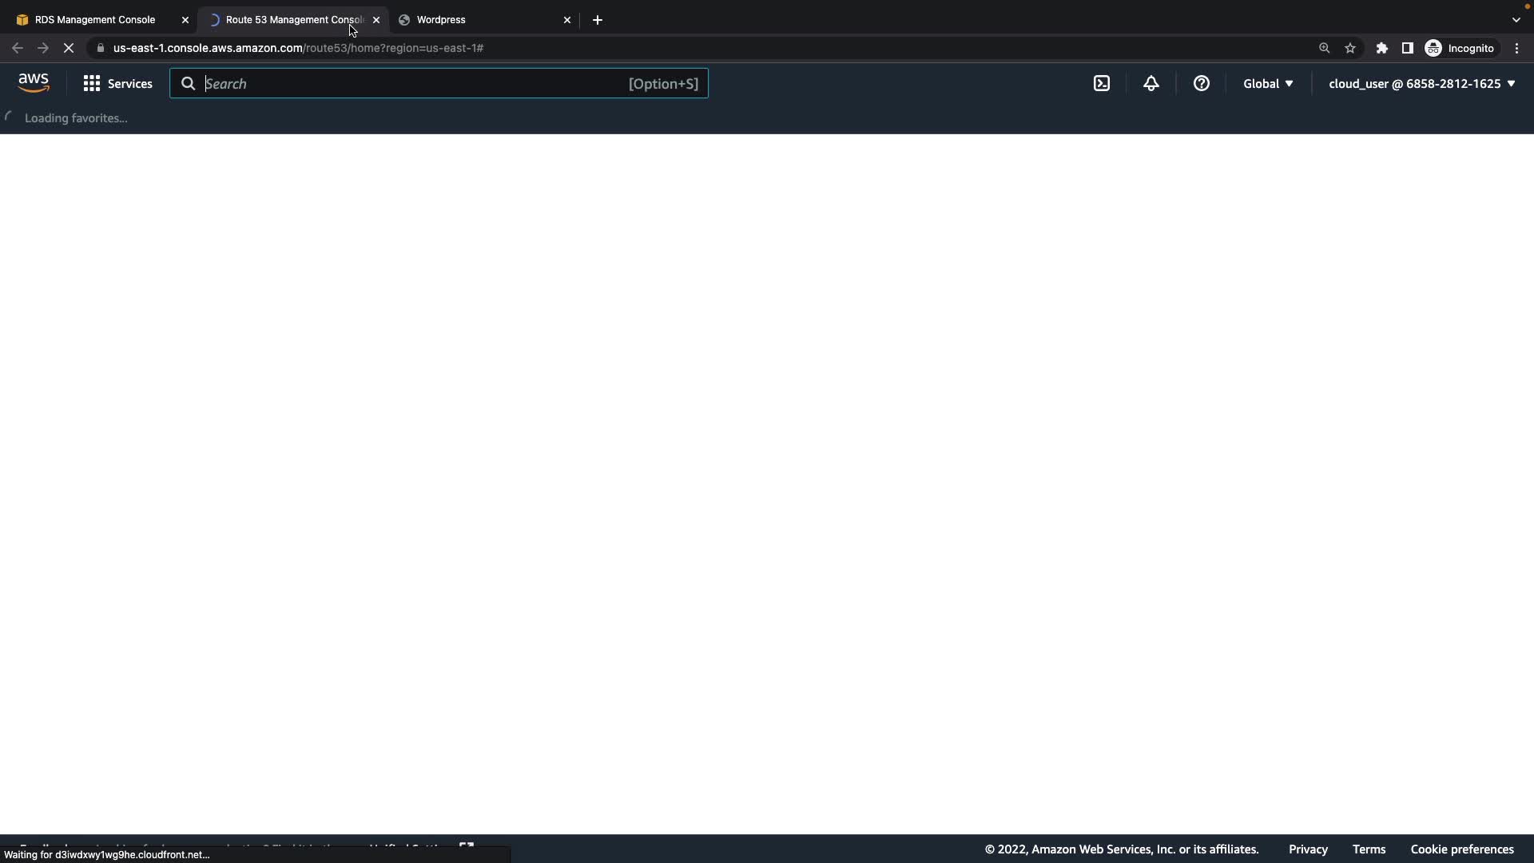The height and width of the screenshot is (863, 1534).
Task: Open the tab search chevron dropdown
Action: point(1516,20)
